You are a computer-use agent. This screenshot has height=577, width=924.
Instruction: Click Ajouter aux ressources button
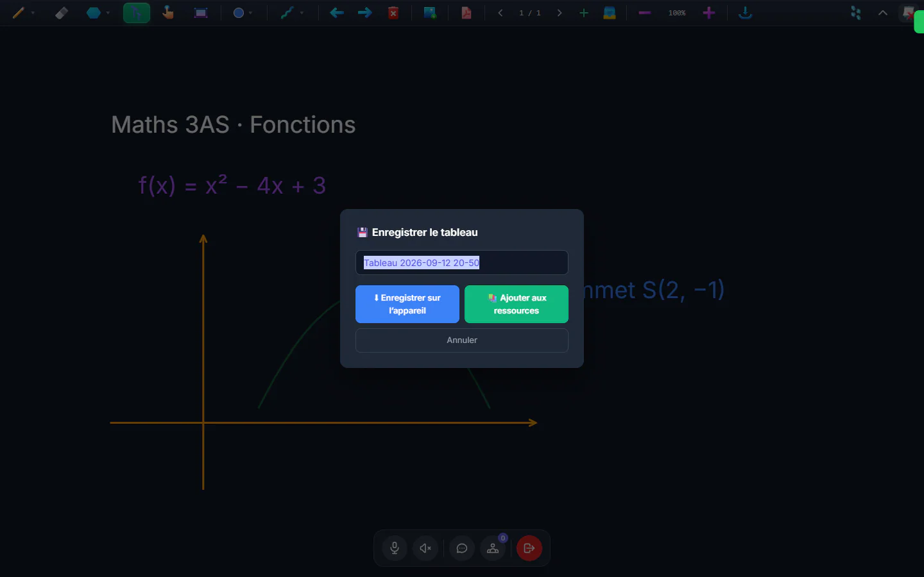point(517,304)
